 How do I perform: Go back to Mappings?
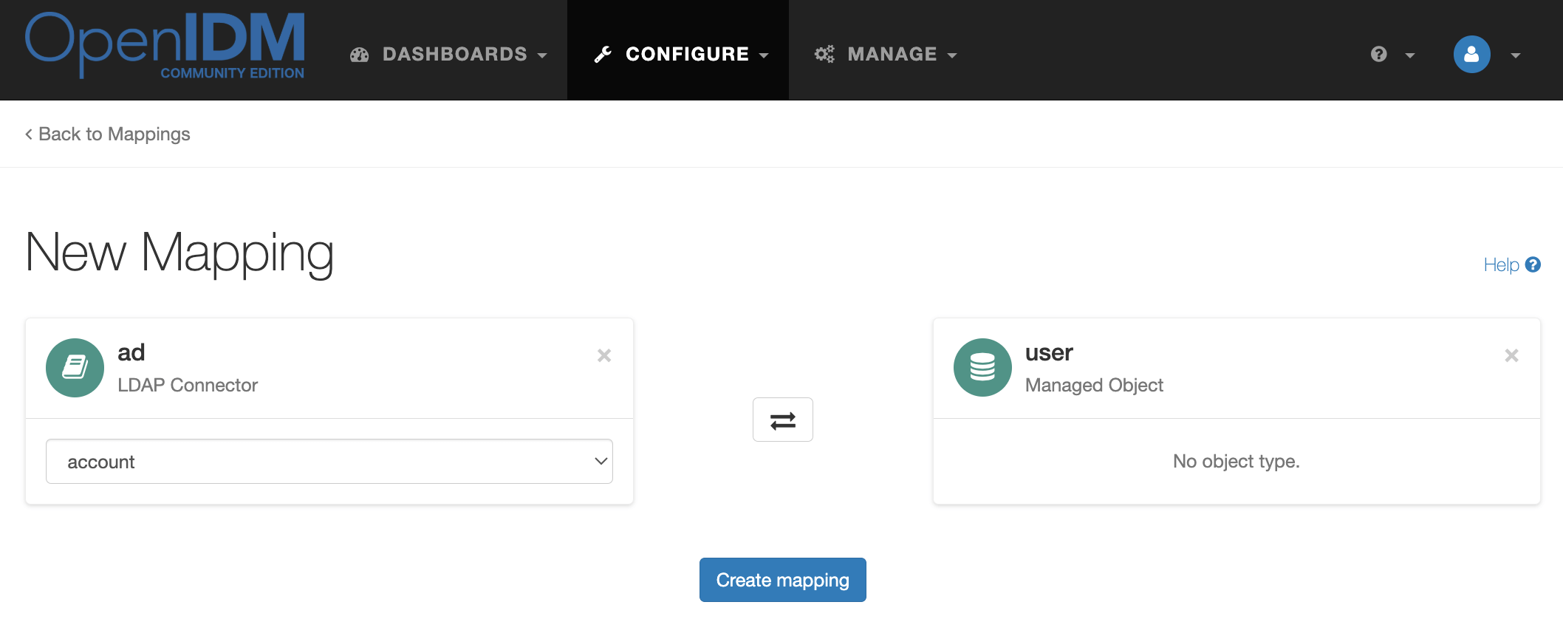pos(108,134)
